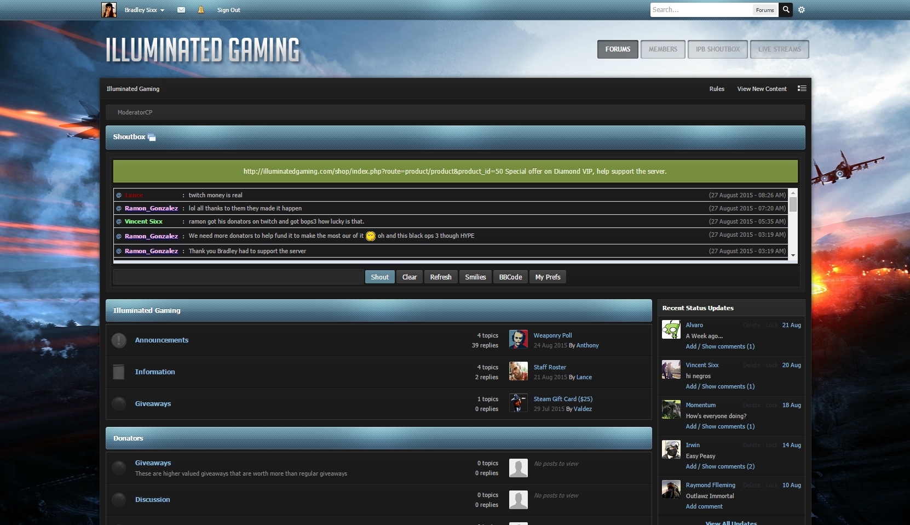This screenshot has width=910, height=525.
Task: Open the Announcements forum
Action: tap(162, 340)
